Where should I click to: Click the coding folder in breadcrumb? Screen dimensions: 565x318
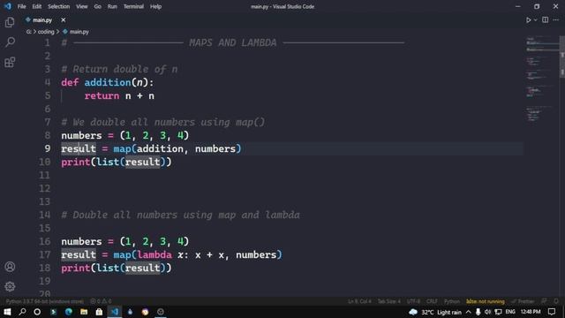pos(46,32)
